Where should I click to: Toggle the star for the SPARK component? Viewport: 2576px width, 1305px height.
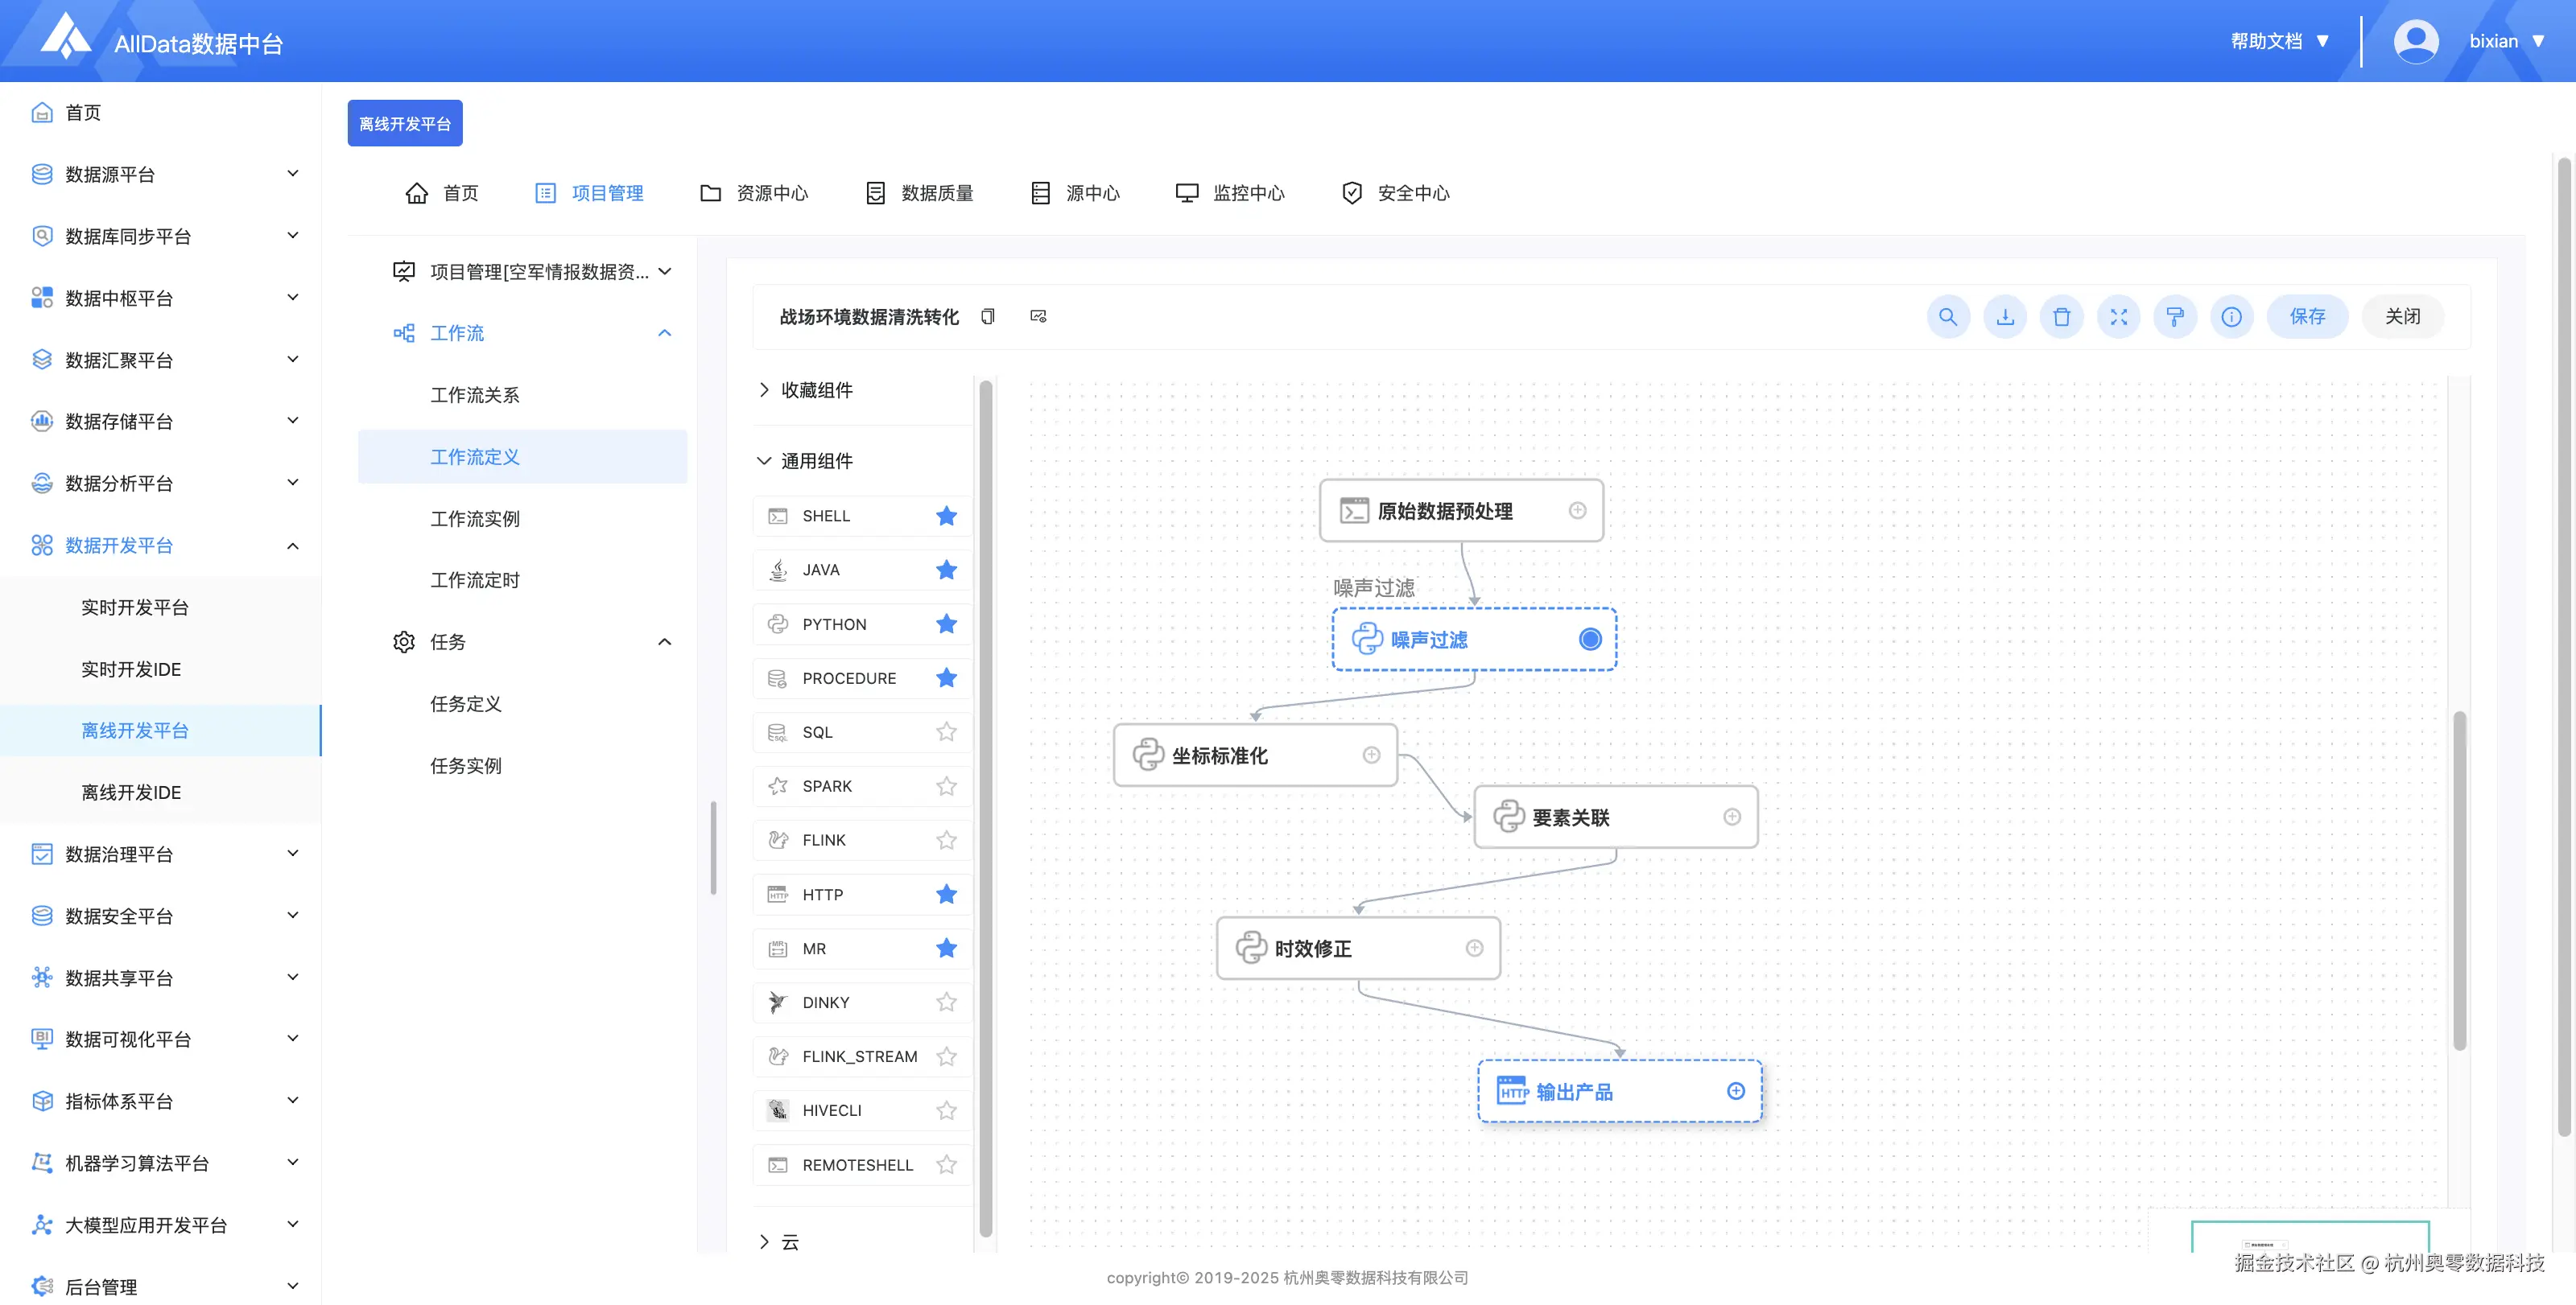click(946, 786)
